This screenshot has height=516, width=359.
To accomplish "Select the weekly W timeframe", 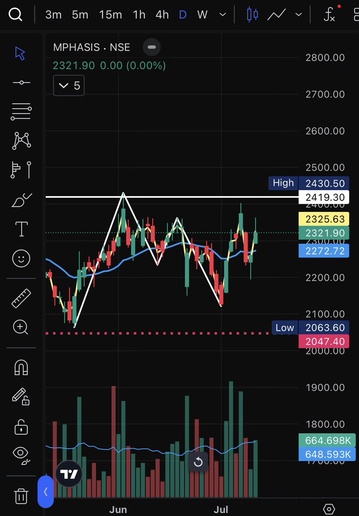I will pos(202,15).
